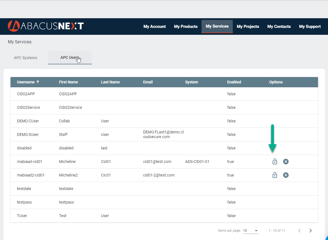The width and height of the screenshot is (328, 240).
Task: Toggle sort order on the Username column
Action: 28,82
